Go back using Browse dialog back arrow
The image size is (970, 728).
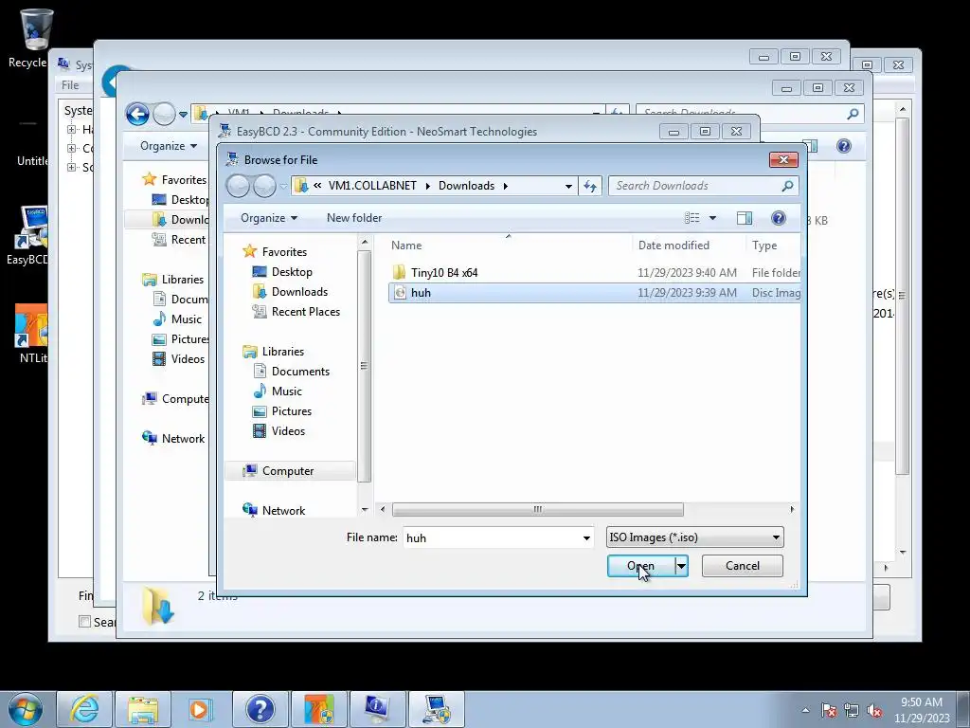click(x=238, y=186)
